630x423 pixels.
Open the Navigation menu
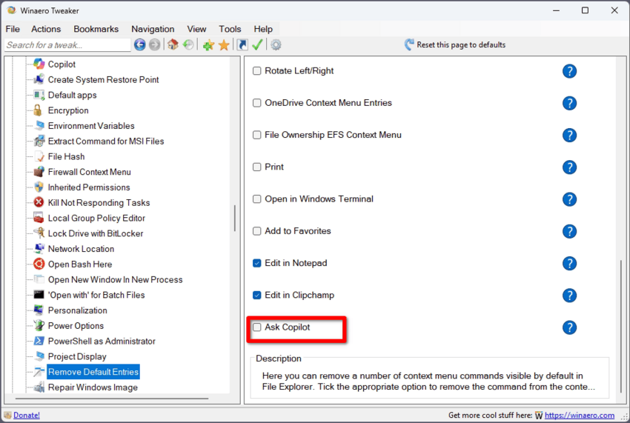(x=153, y=29)
